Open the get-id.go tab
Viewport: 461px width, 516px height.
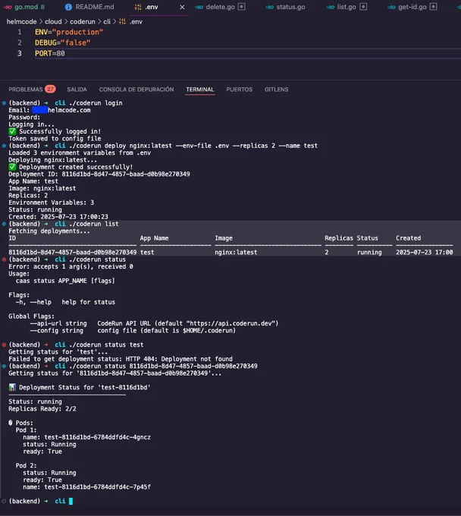click(412, 7)
